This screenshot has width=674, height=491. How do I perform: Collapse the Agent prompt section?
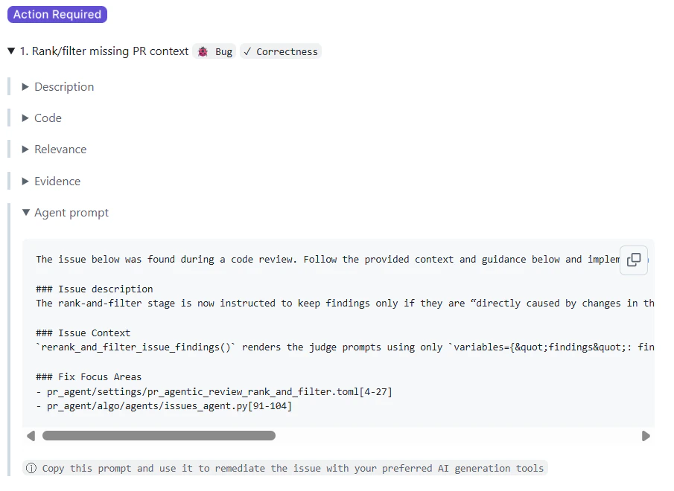(71, 213)
